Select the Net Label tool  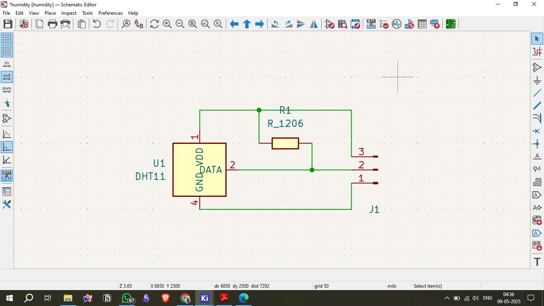[x=537, y=157]
